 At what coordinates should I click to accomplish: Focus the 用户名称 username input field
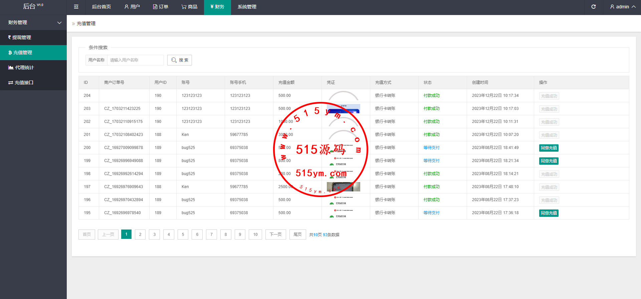click(135, 60)
